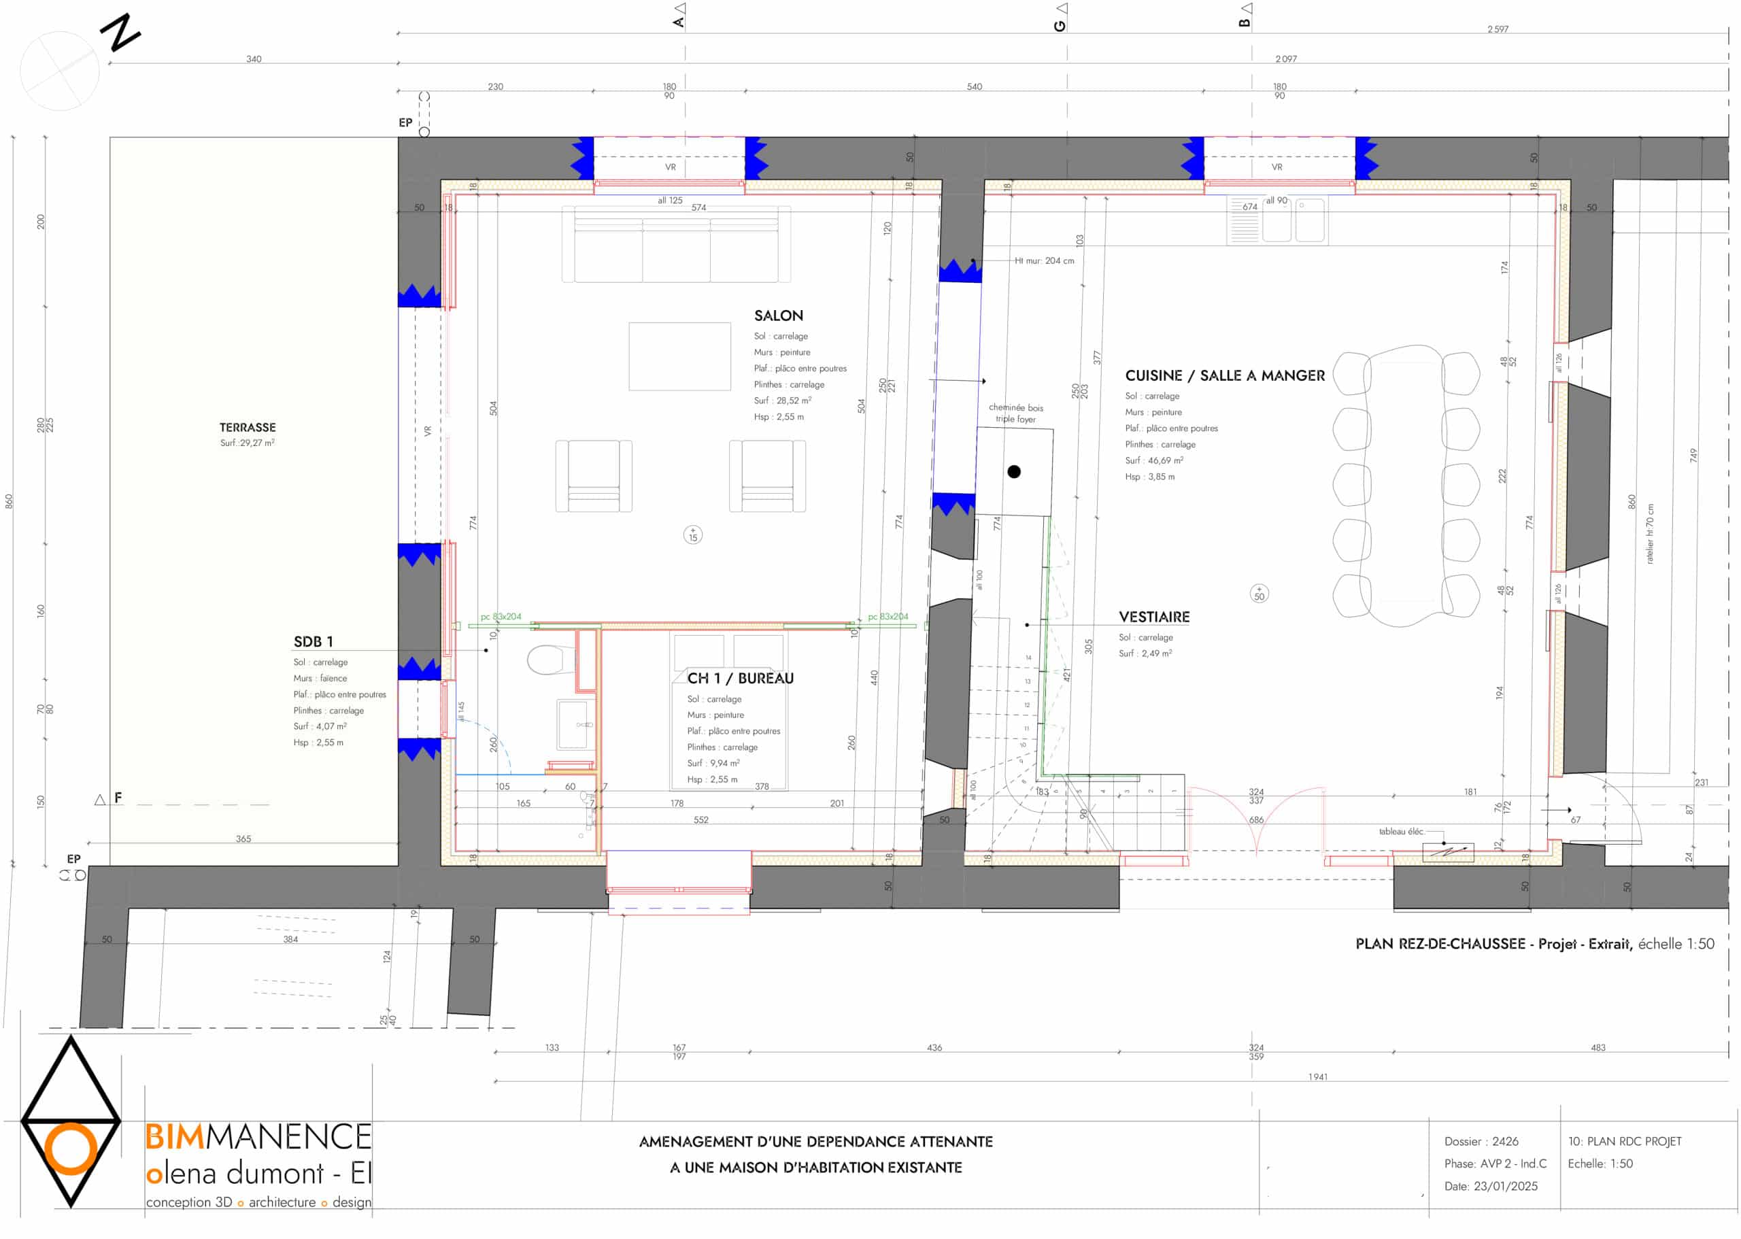
Task: Click the dimension '2 097' at the top
Action: (x=1285, y=58)
